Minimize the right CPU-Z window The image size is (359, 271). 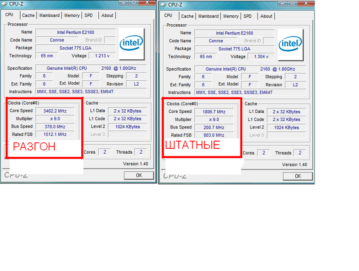pyautogui.click(x=283, y=3)
